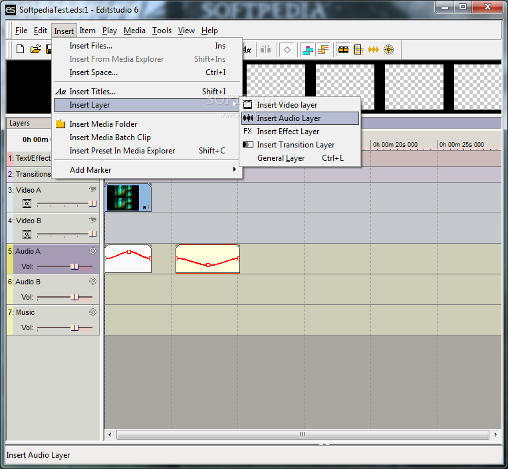The width and height of the screenshot is (508, 469).
Task: Click the Audio A volume slider handle
Action: 75,266
